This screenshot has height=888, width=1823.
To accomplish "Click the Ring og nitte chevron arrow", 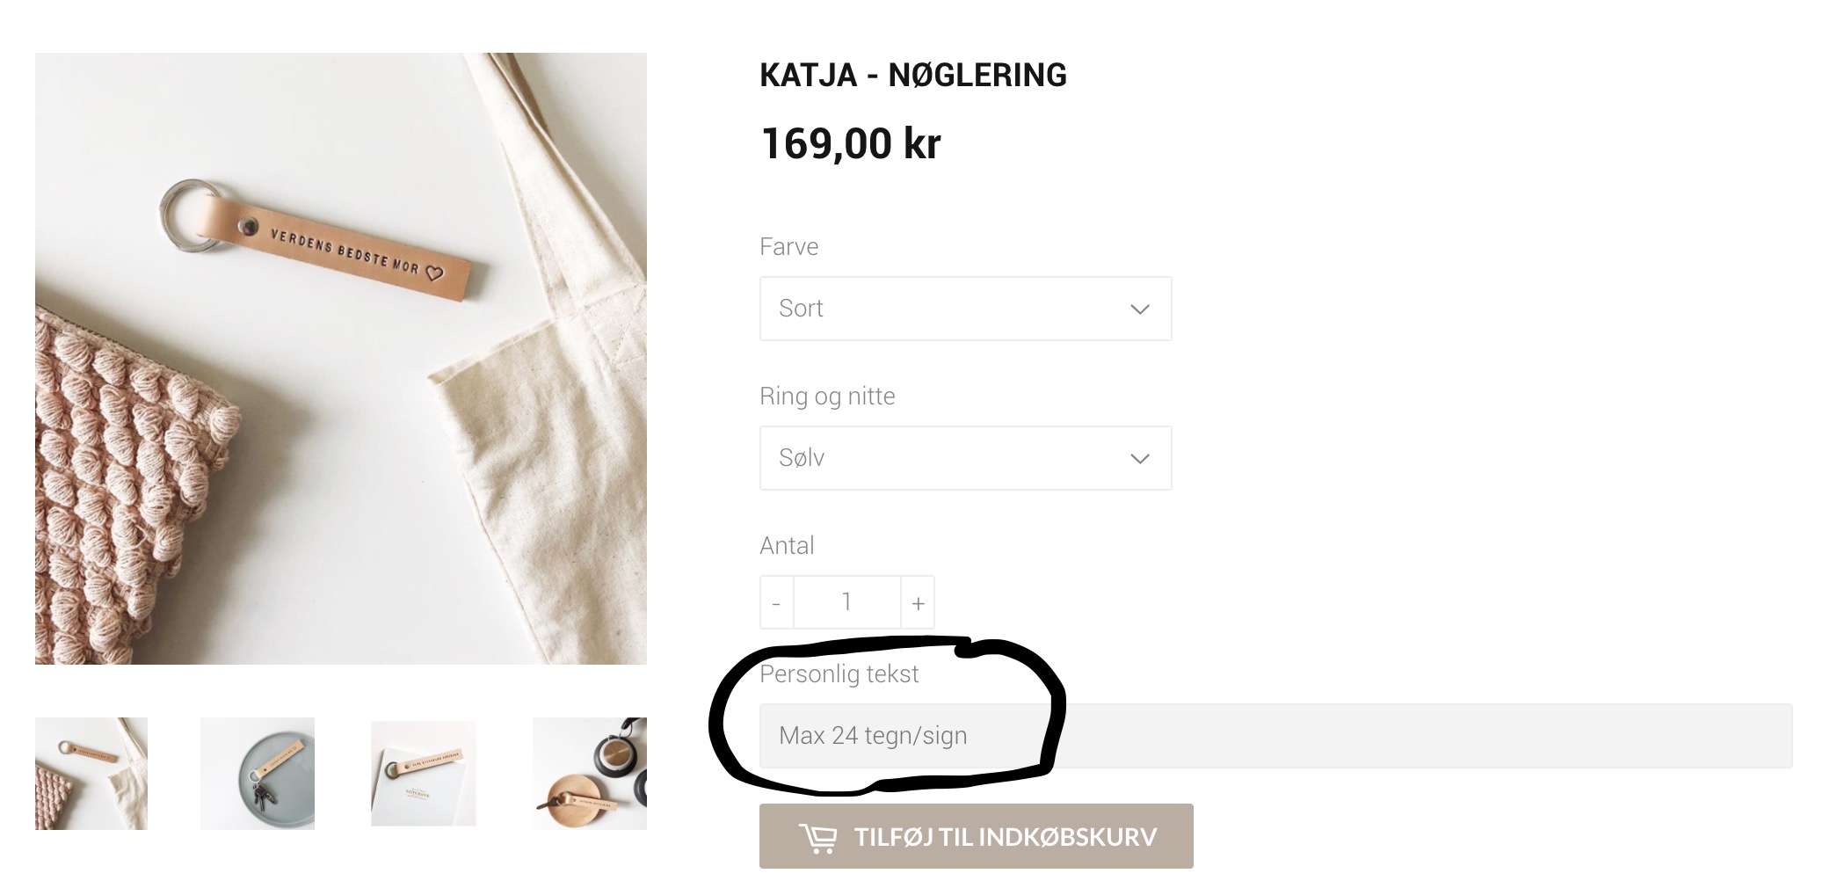I will pos(1139,459).
